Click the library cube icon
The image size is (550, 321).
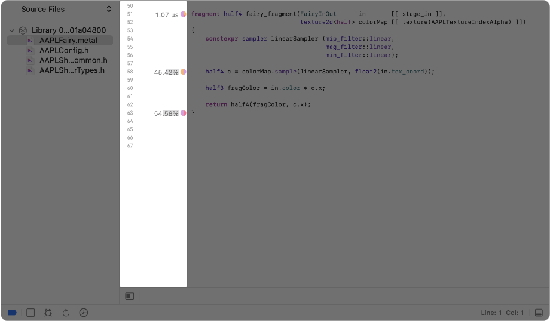pos(23,30)
